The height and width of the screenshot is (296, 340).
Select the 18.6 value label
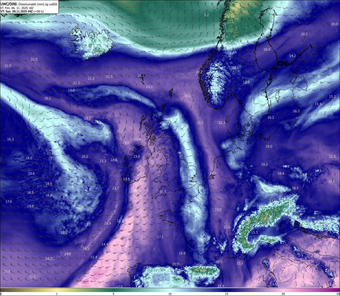tap(49, 184)
